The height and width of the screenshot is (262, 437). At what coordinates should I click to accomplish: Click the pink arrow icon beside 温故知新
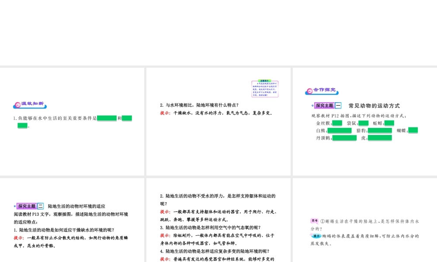17,105
